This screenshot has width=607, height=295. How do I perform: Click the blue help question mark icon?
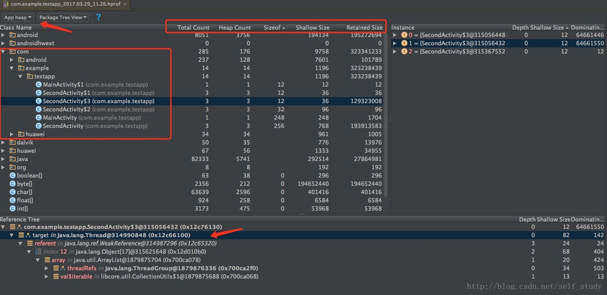tap(99, 17)
